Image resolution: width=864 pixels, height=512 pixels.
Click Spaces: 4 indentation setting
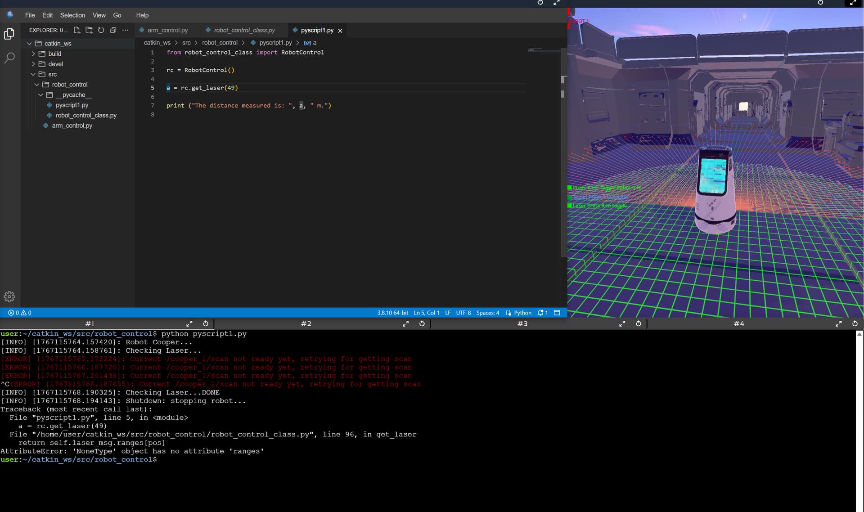[x=487, y=313]
